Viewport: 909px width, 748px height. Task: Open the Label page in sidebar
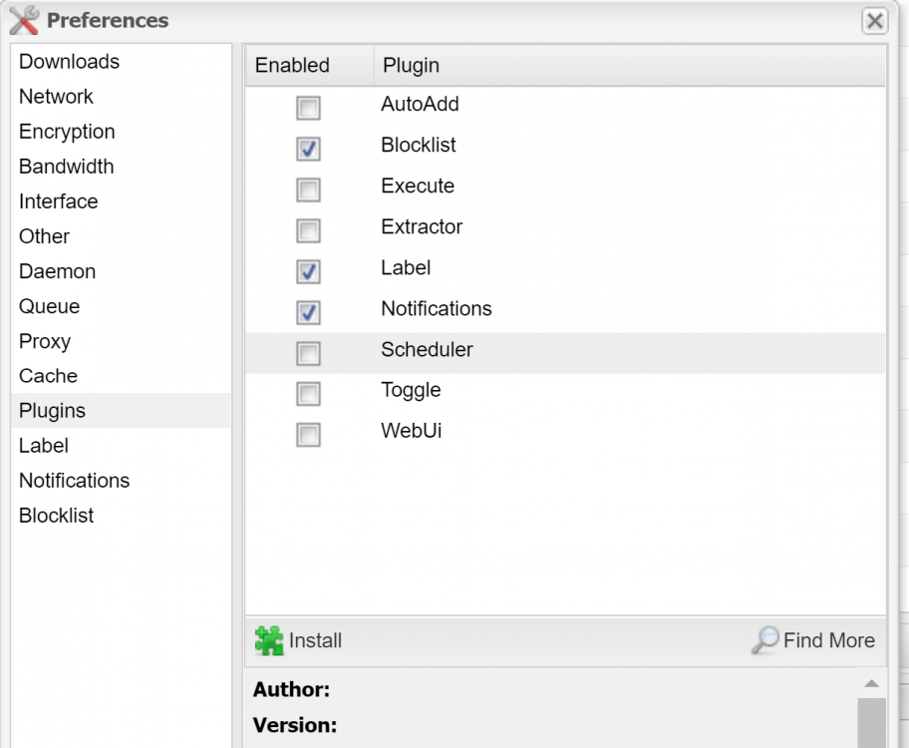(x=121, y=445)
